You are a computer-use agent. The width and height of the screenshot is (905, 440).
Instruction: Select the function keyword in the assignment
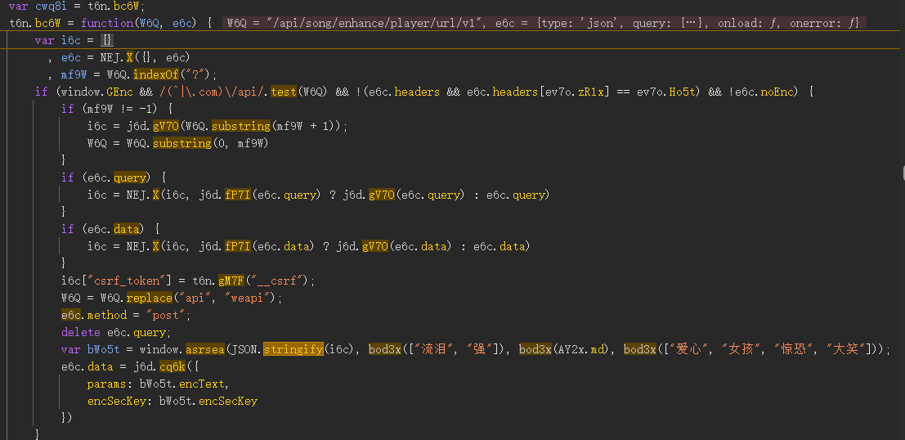point(107,24)
